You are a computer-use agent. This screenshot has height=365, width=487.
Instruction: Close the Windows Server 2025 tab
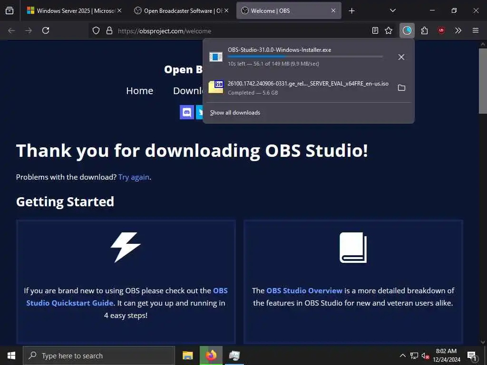[x=119, y=10]
